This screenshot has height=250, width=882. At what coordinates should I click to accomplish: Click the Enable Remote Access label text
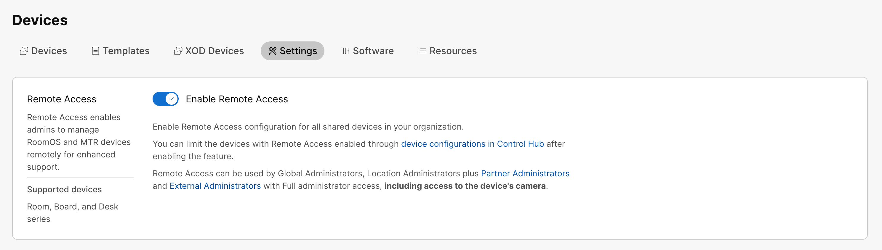pyautogui.click(x=237, y=99)
